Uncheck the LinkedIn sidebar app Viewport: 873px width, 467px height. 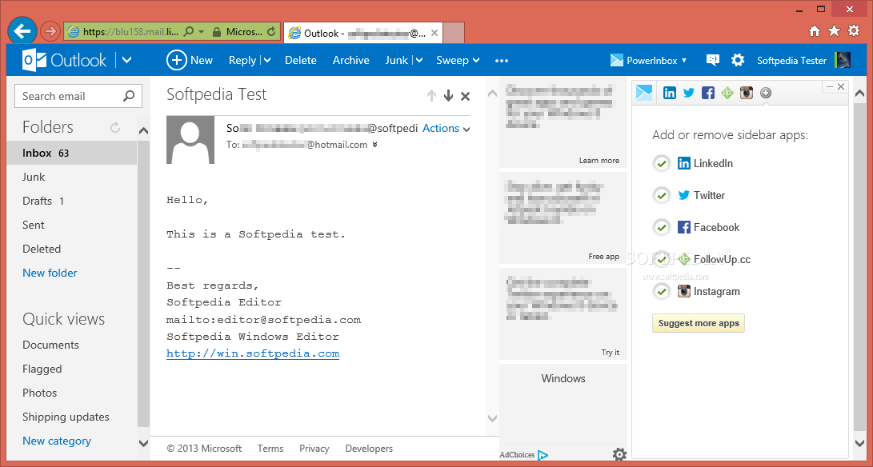pyautogui.click(x=662, y=164)
